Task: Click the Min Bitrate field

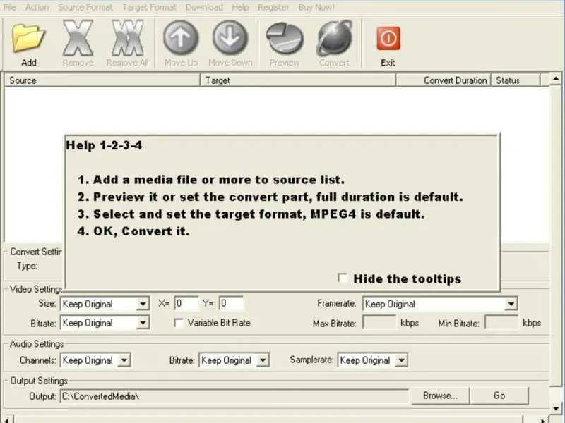Action: [501, 322]
